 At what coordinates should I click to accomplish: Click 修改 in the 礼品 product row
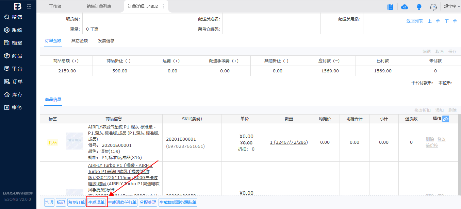point(442,139)
